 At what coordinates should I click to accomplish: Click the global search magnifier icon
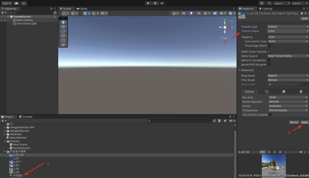269,3
